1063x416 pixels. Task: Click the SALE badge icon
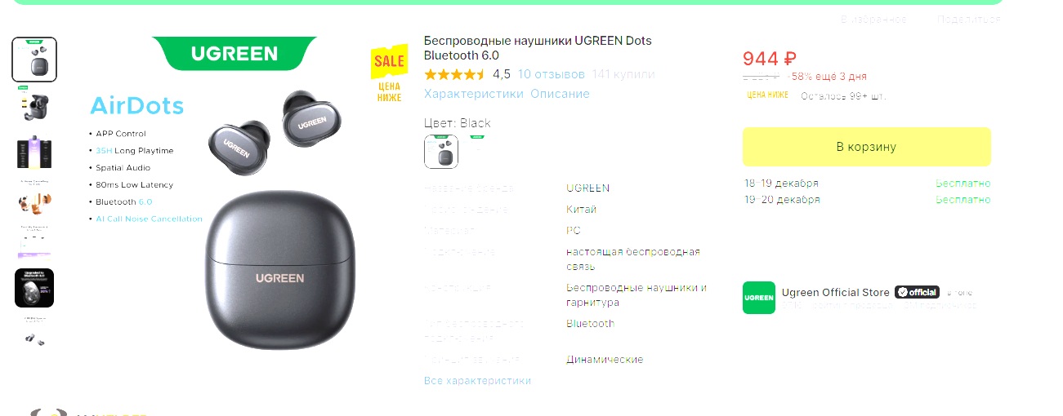pyautogui.click(x=389, y=62)
